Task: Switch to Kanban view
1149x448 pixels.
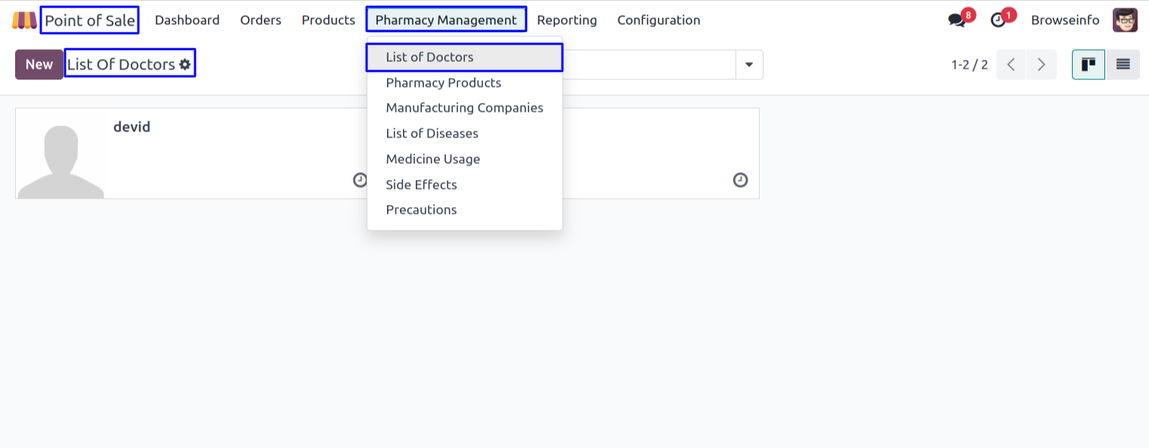Action: point(1089,65)
